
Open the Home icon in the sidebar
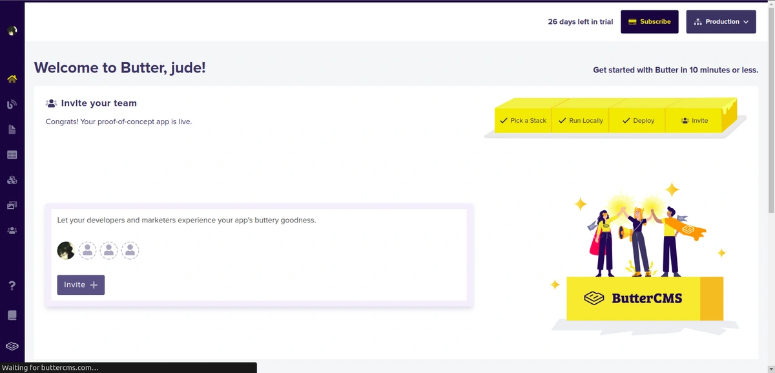tap(12, 79)
